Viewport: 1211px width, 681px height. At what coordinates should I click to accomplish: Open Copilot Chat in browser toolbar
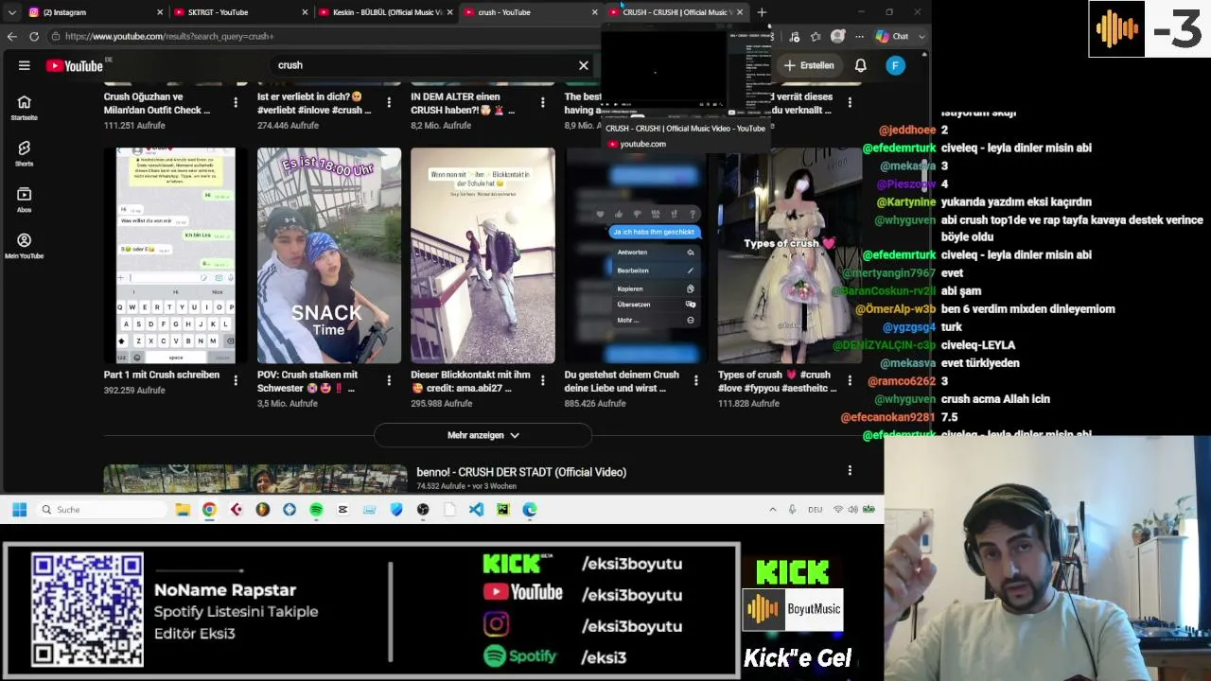pyautogui.click(x=892, y=36)
